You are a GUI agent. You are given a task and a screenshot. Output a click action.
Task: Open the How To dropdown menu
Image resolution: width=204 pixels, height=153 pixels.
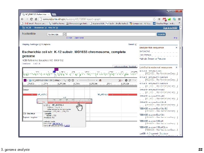pos(53,27)
